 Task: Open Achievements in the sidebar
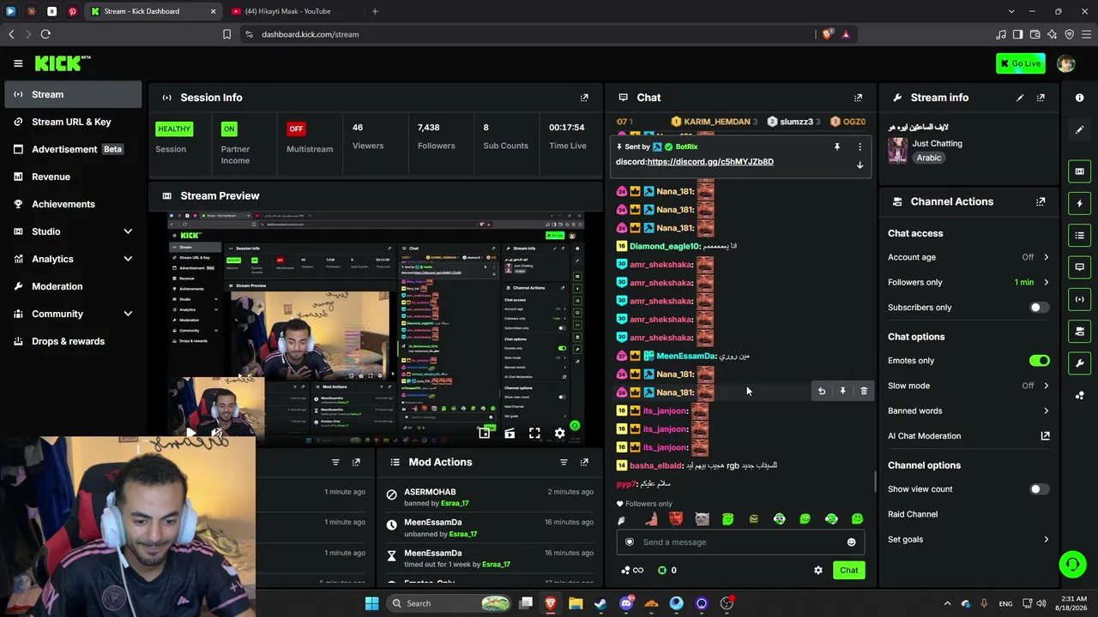[74, 204]
